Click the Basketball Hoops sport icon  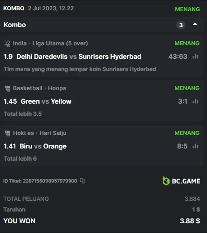[7, 88]
